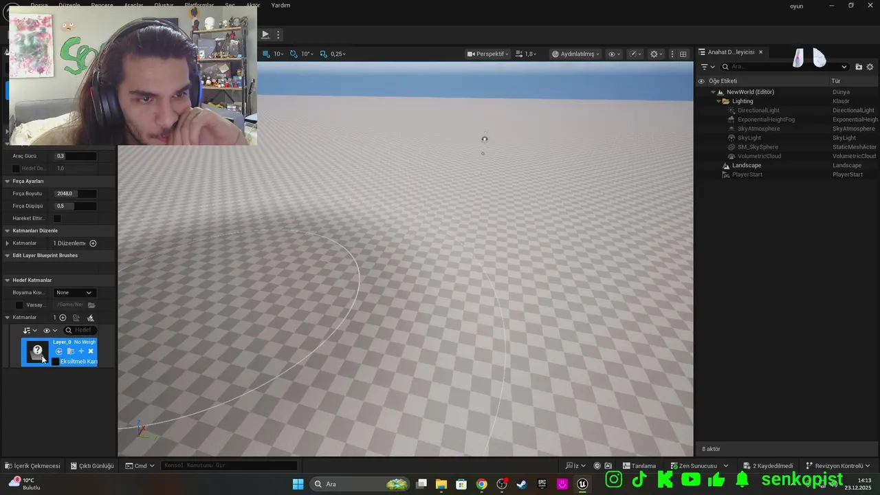
Task: Click the Outliner Ara search field
Action: tap(784, 67)
